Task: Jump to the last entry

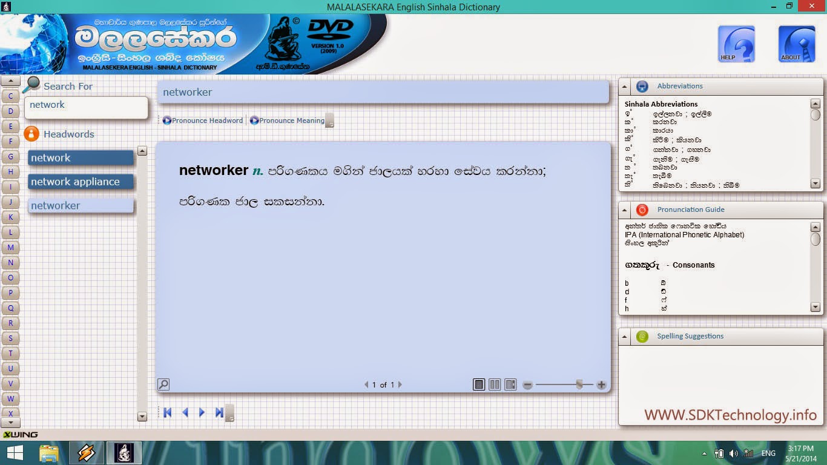Action: [x=219, y=412]
